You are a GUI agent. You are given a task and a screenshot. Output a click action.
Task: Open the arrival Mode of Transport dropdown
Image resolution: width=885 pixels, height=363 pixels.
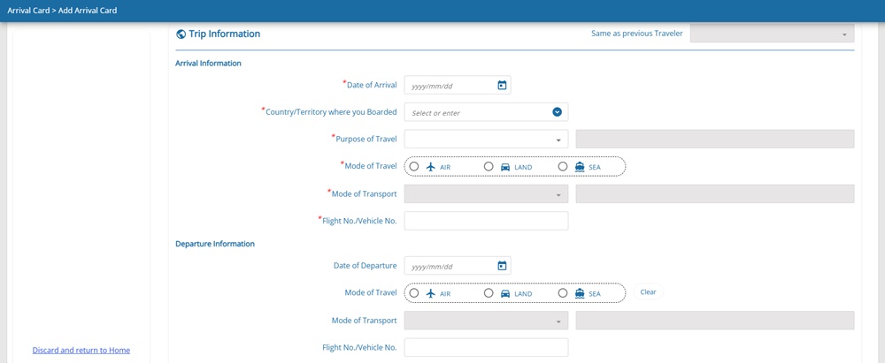click(486, 194)
